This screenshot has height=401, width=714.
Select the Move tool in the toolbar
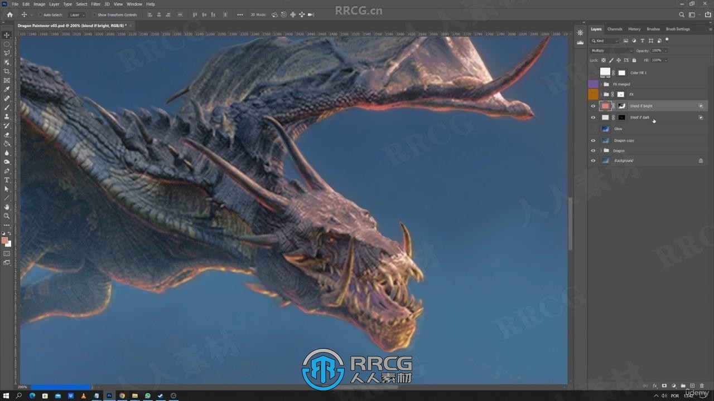(7, 35)
